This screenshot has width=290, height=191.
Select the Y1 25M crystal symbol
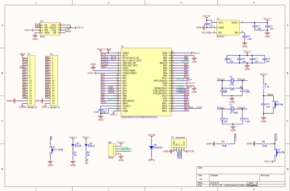232,80
